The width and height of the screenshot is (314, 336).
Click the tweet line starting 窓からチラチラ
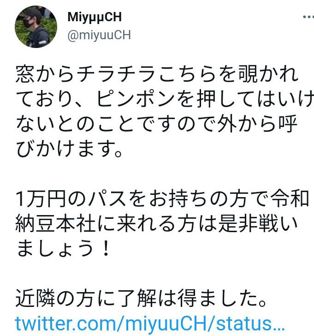157,74
